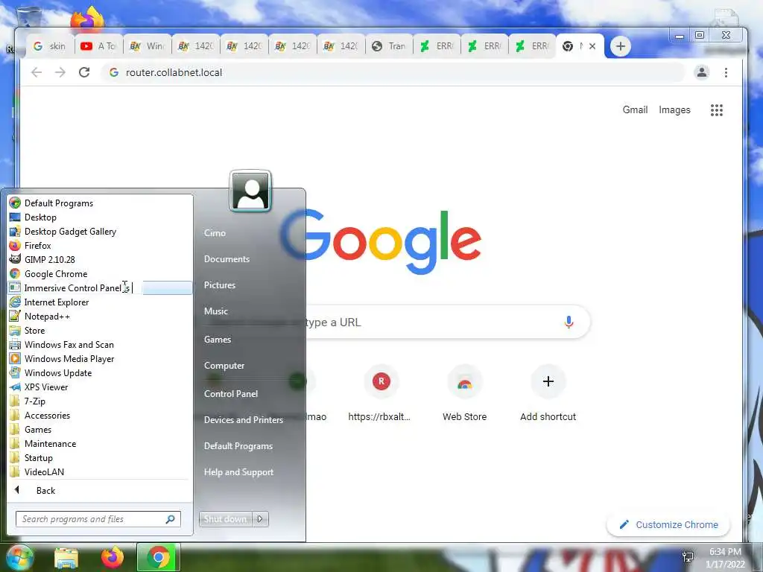Click the Shut down button
Screen dimensions: 763x572
click(x=225, y=519)
